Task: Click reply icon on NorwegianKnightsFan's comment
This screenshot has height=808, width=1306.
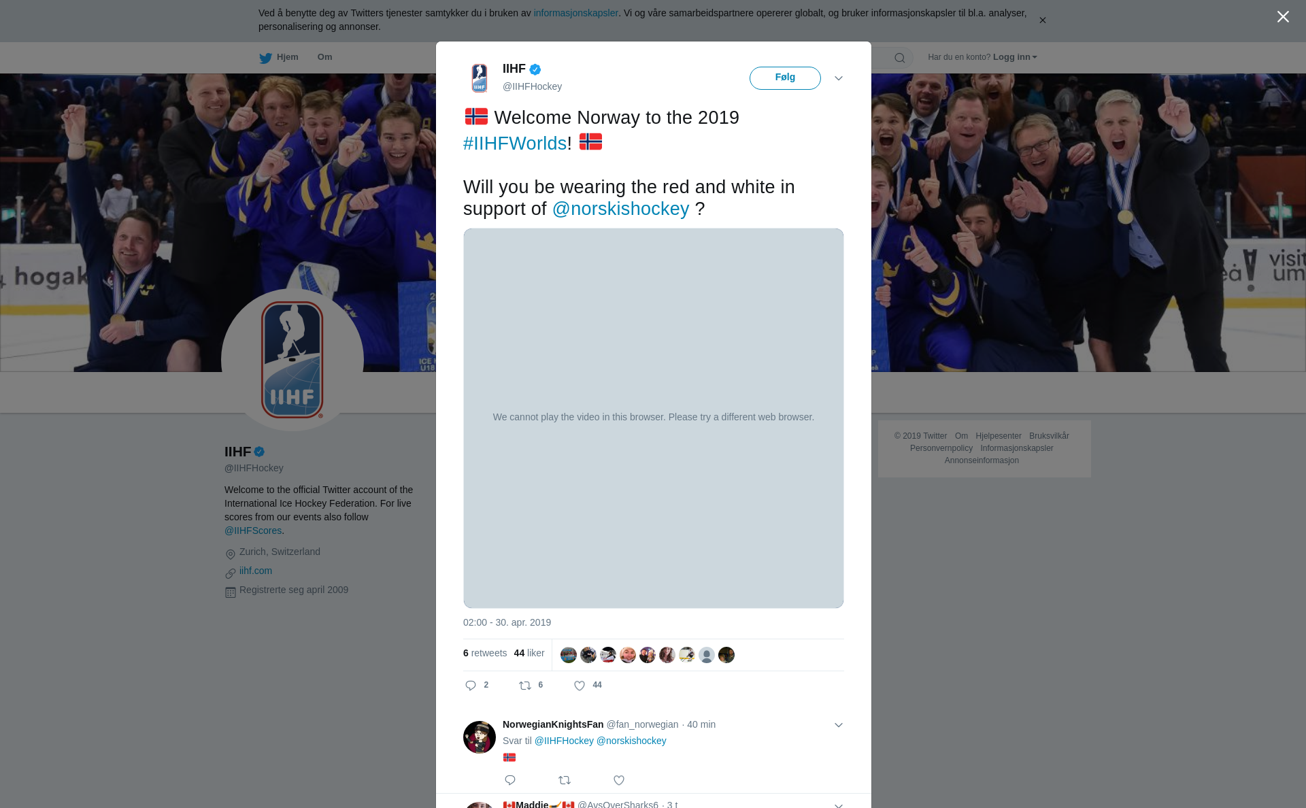Action: coord(510,780)
